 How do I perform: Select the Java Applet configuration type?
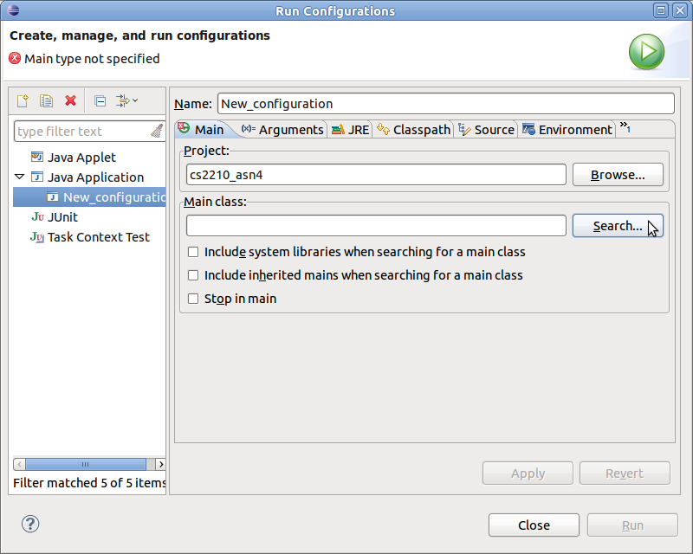(81, 158)
